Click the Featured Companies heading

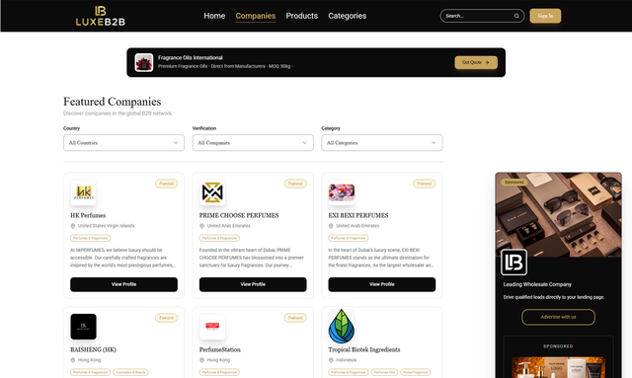click(x=112, y=102)
